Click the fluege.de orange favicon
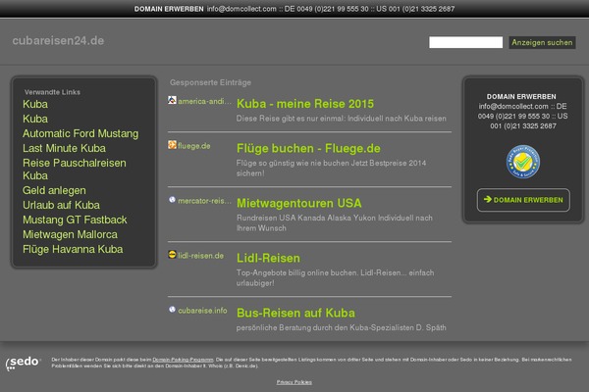This screenshot has height=392, width=589. click(172, 145)
